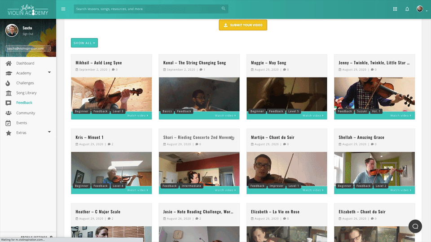431x242 pixels.
Task: Click the Level 3 tag on Mikhail's card
Action: click(x=118, y=112)
